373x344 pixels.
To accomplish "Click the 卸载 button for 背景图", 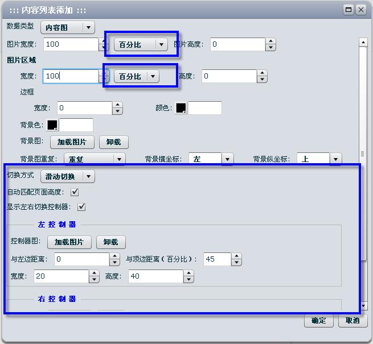I will 113,142.
